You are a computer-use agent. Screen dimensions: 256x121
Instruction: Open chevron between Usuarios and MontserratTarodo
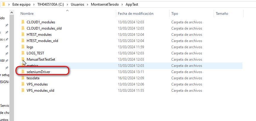point(88,4)
